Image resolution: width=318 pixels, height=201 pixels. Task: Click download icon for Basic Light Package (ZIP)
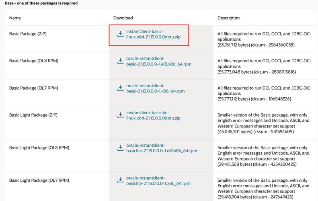[120, 115]
